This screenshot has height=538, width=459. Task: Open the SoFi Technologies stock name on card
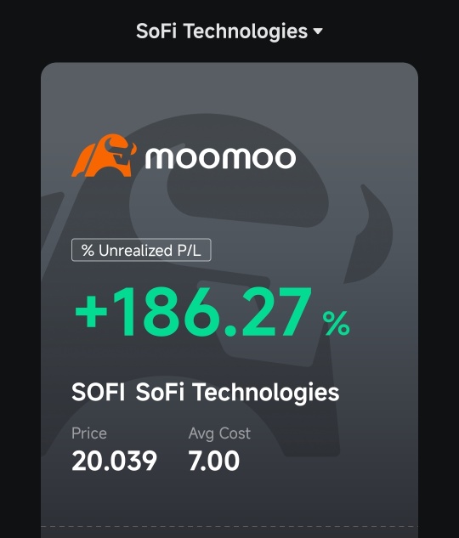click(237, 393)
